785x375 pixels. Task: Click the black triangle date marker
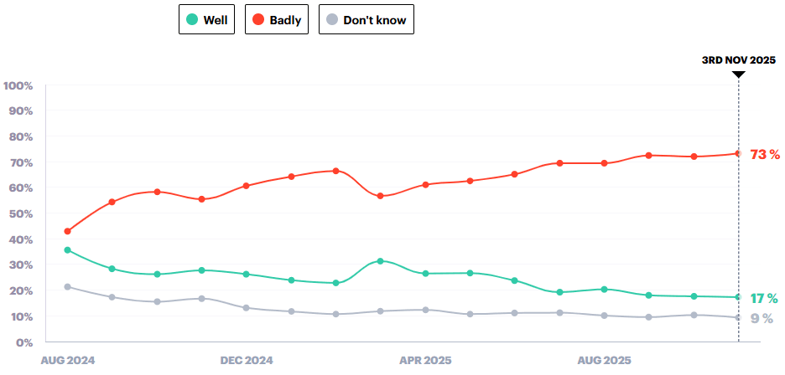[738, 74]
